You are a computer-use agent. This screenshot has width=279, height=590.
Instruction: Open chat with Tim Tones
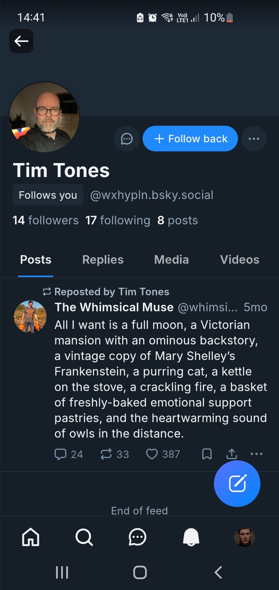[x=127, y=139]
